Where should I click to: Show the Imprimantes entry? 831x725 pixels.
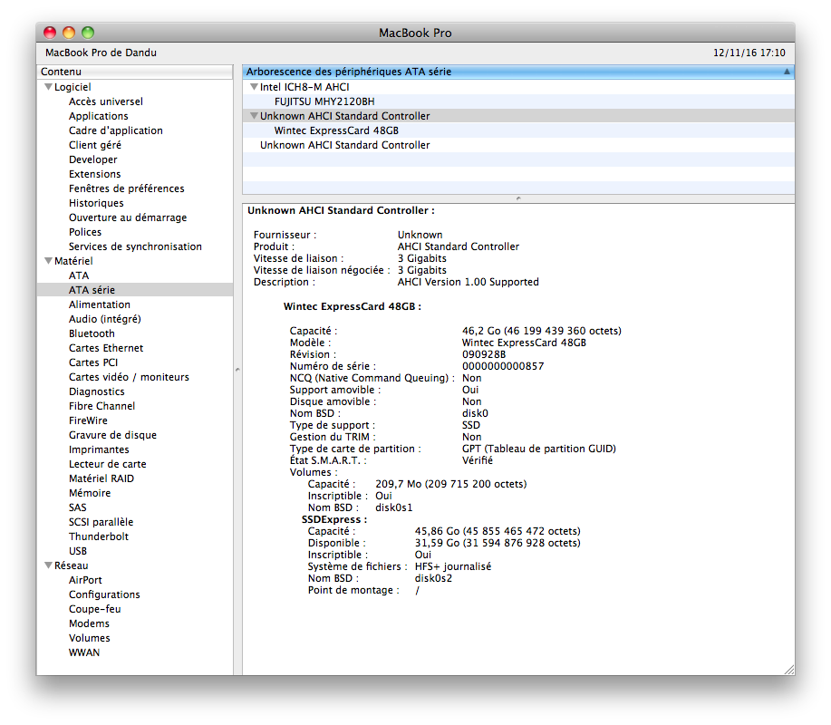tap(99, 449)
